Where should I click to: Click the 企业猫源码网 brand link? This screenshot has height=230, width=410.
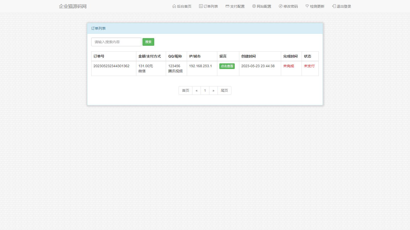73,6
